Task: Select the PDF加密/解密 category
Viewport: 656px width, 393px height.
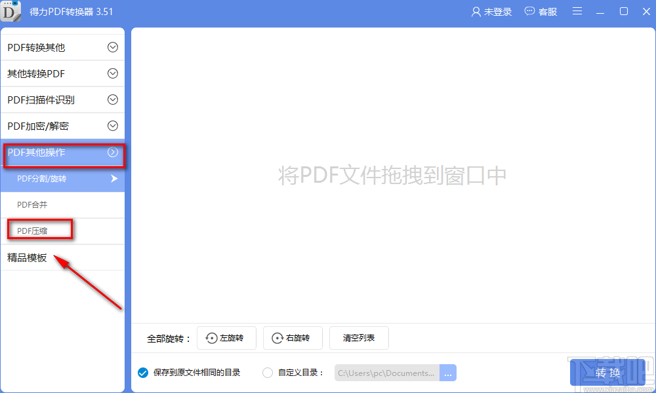Action: pos(63,126)
